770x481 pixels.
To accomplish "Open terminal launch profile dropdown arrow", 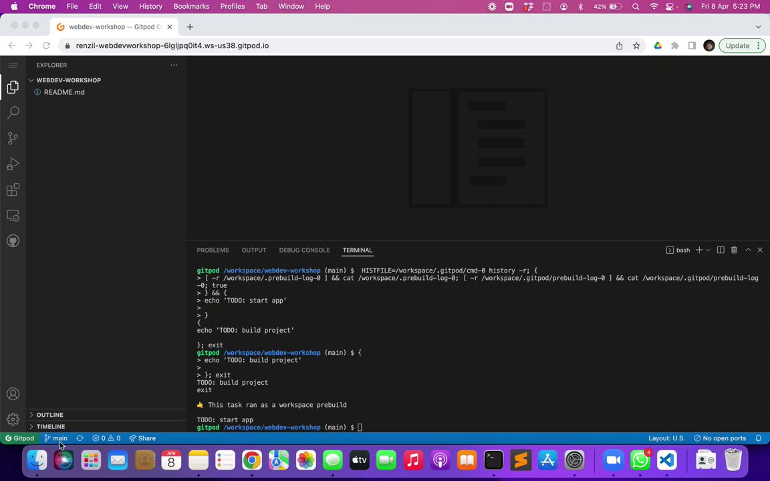I will [x=708, y=251].
